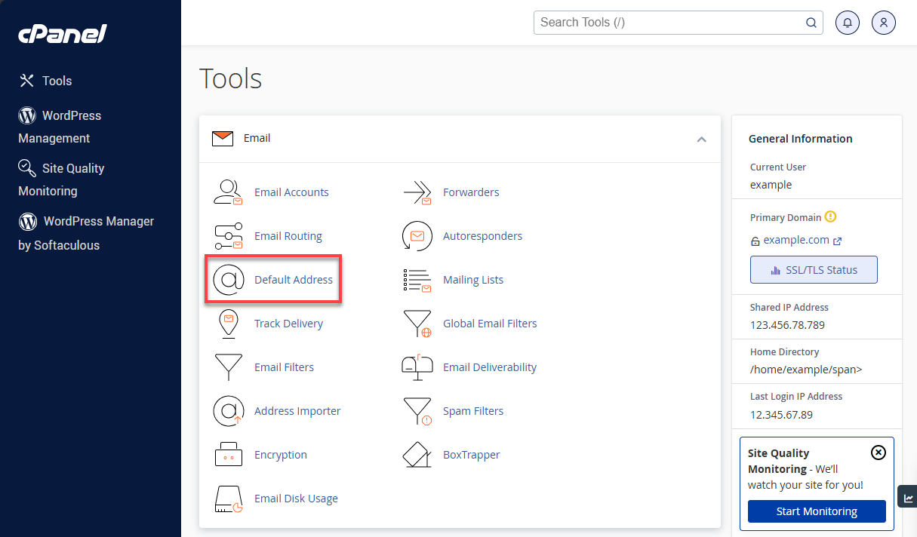Viewport: 917px width, 537px height.
Task: Open the Email Accounts tool
Action: (291, 192)
